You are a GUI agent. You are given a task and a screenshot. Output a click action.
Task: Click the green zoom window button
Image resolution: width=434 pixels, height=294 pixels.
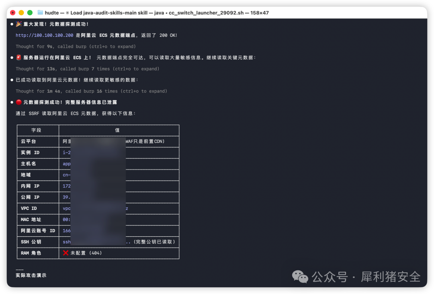(x=30, y=13)
